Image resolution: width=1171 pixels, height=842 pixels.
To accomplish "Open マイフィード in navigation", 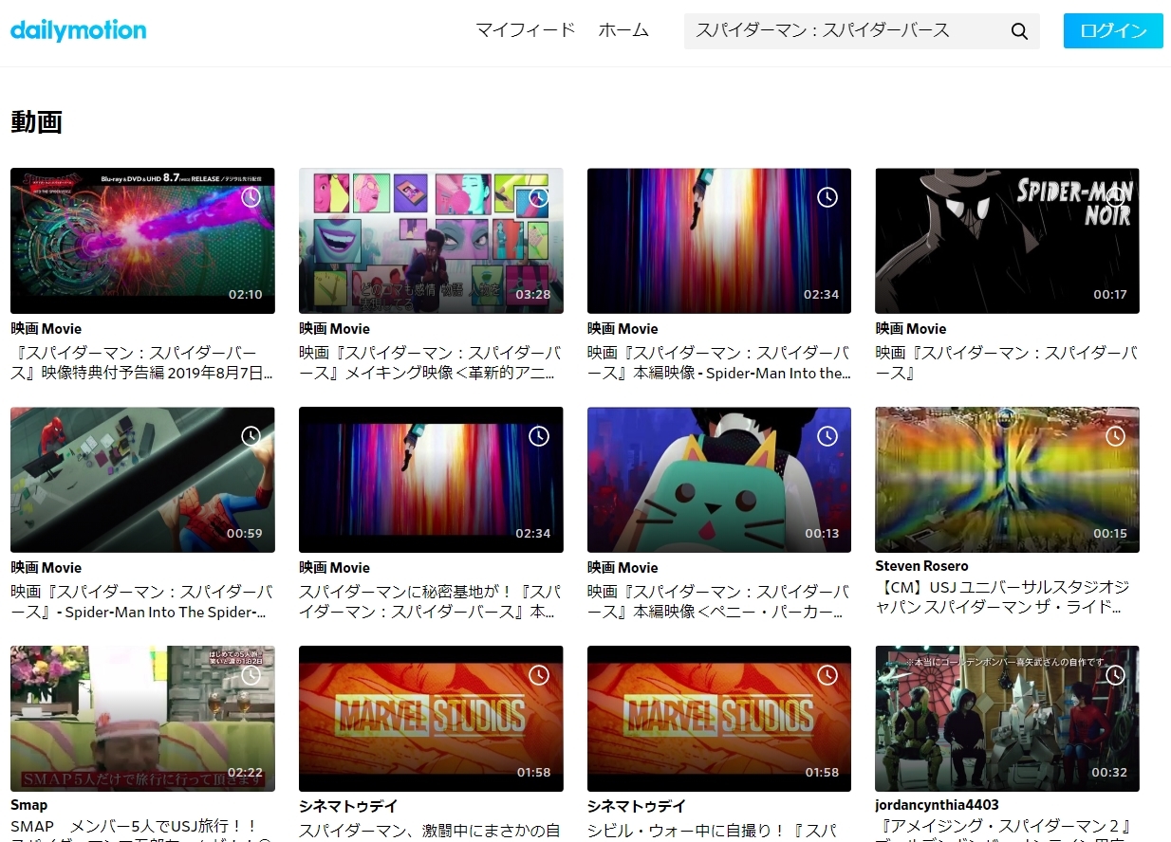I will [x=526, y=30].
